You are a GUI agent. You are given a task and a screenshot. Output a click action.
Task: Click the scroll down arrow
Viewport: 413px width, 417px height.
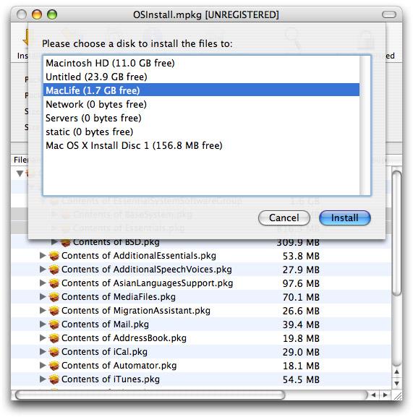pyautogui.click(x=397, y=383)
